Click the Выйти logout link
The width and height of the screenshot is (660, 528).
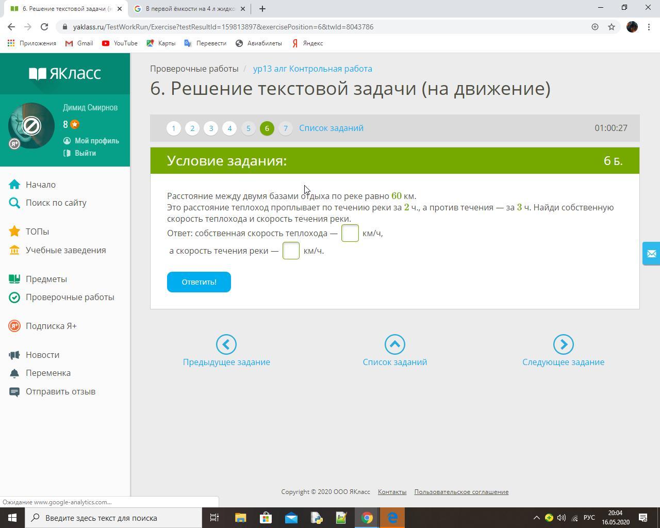[x=85, y=153]
